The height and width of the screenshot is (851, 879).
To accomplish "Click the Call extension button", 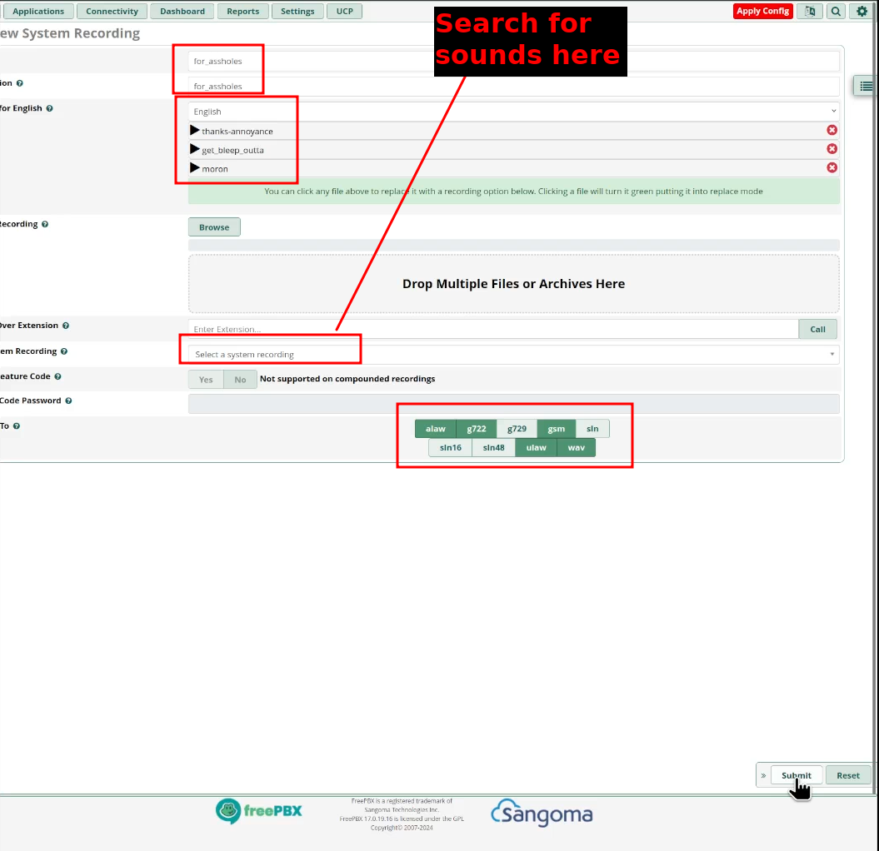I will [817, 329].
